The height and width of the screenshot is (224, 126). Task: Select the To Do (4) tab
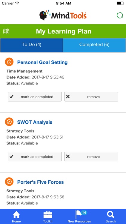[32, 45]
